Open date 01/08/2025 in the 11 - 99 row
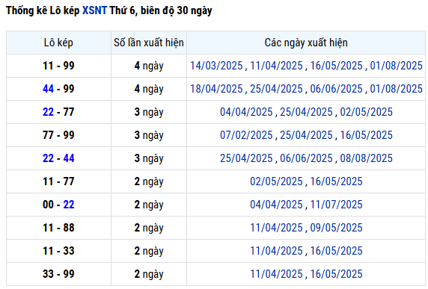This screenshot has height=289, width=428. pos(396,66)
